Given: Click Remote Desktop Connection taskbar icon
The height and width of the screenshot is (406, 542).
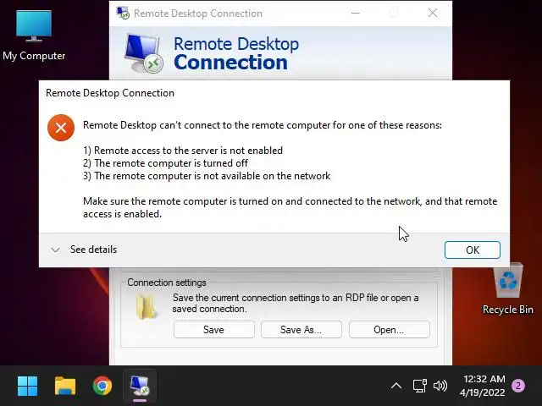Looking at the screenshot, I should point(140,386).
